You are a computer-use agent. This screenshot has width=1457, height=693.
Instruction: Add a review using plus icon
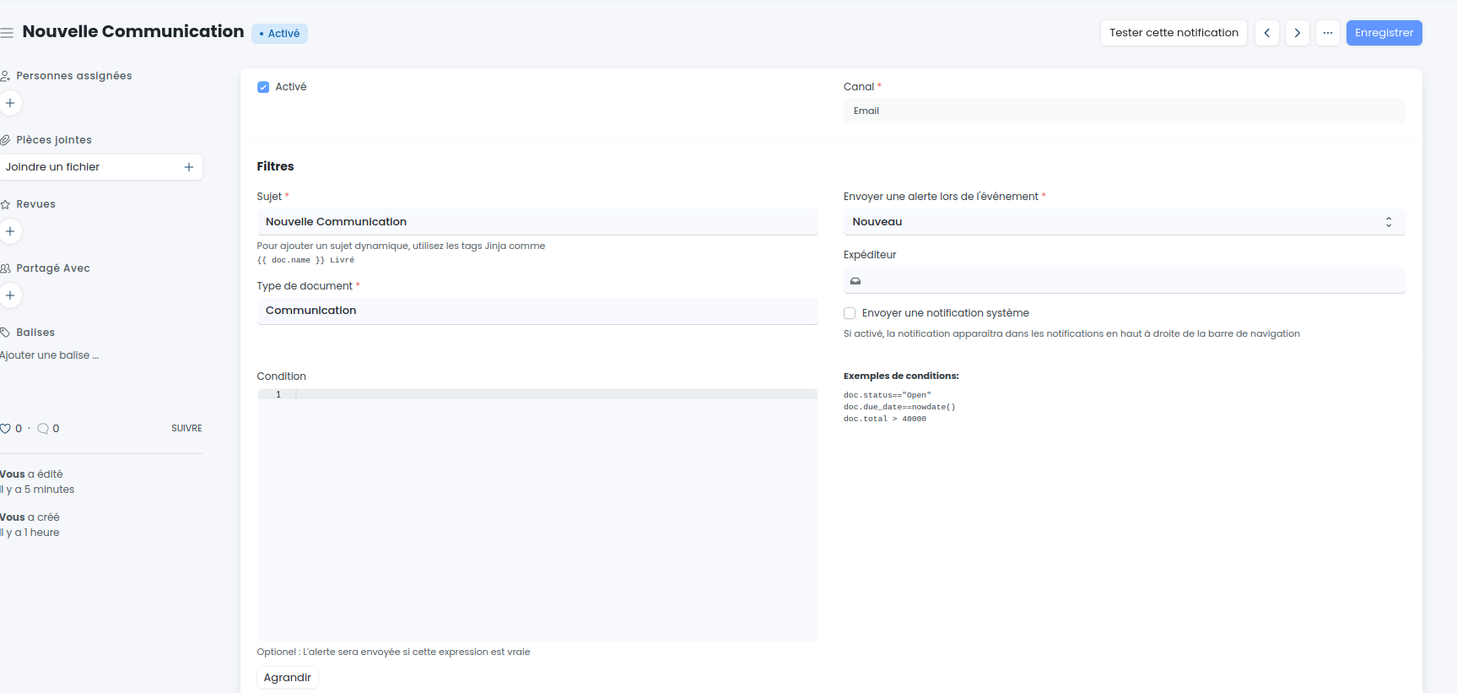10,231
